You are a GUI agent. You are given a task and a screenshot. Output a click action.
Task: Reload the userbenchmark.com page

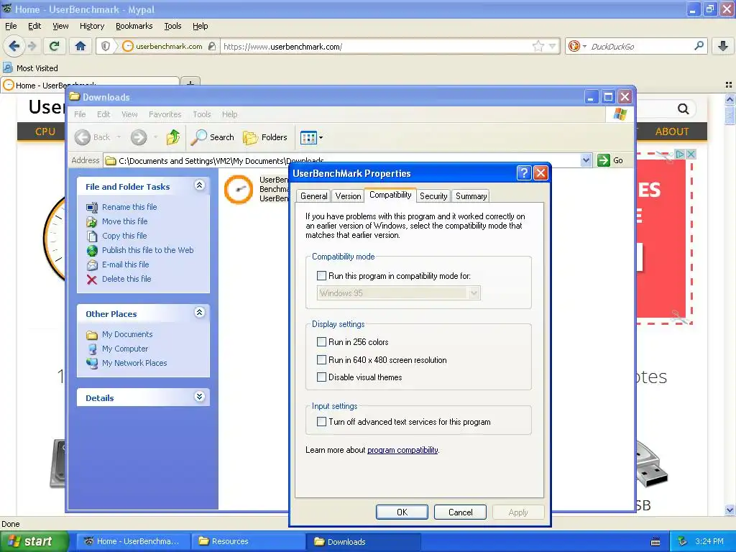coord(55,46)
